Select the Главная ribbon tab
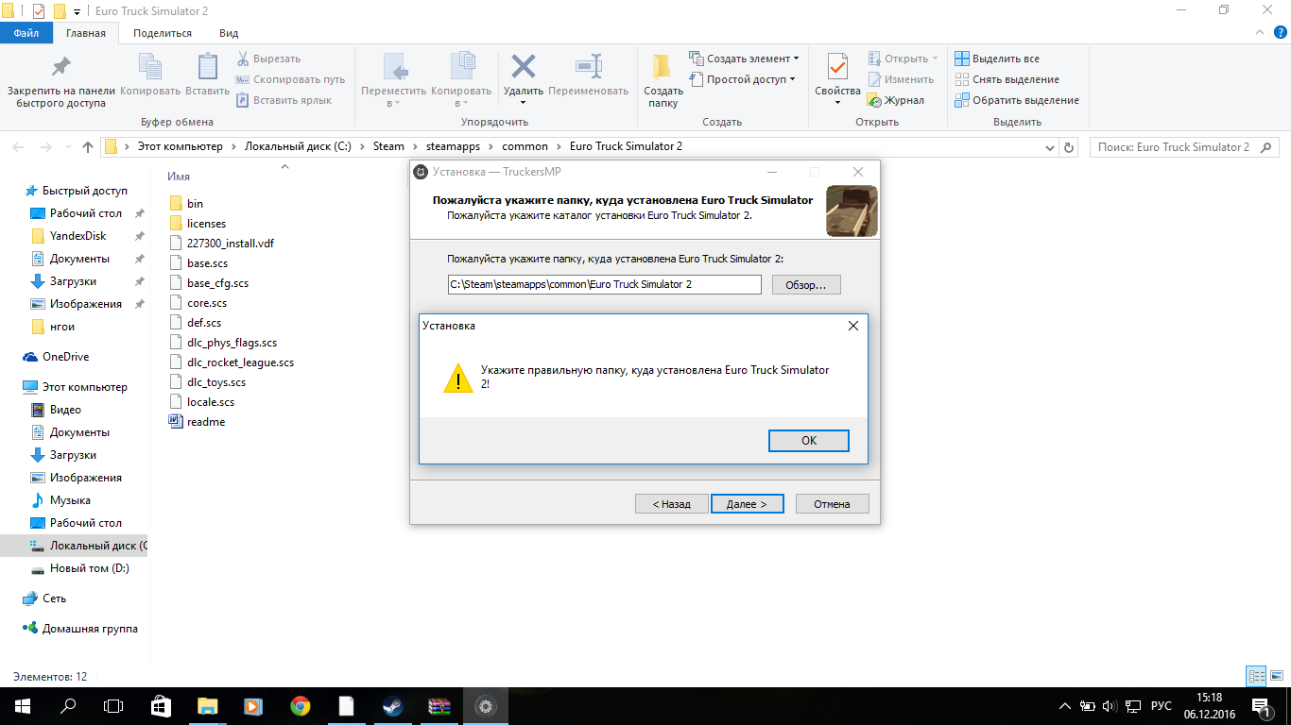This screenshot has height=725, width=1291. (86, 33)
